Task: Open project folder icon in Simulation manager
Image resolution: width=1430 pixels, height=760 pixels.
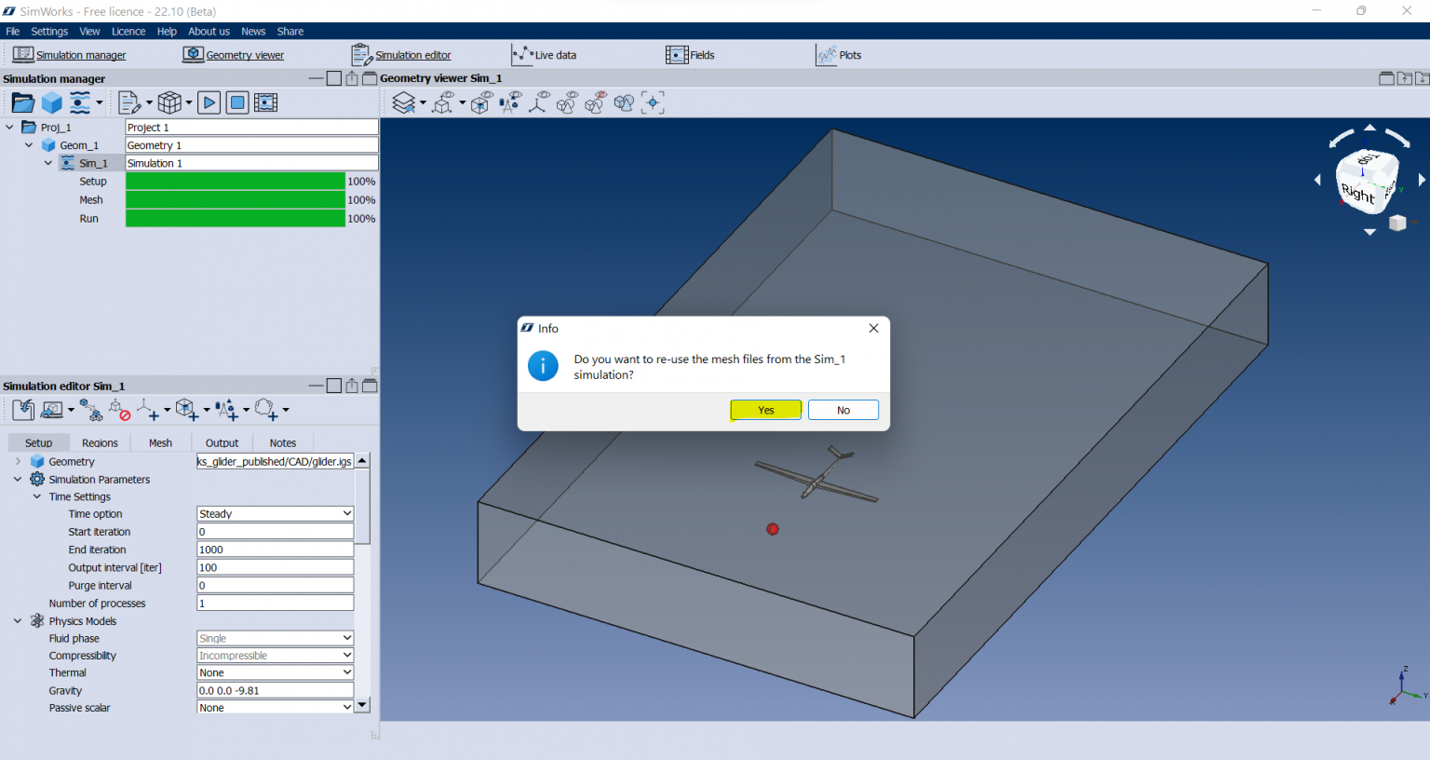Action: [x=23, y=102]
